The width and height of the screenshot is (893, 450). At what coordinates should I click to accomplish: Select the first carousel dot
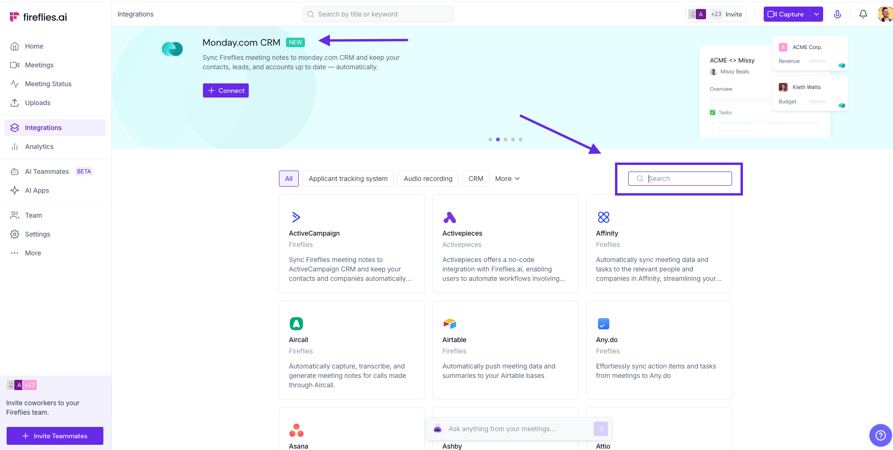click(x=490, y=139)
